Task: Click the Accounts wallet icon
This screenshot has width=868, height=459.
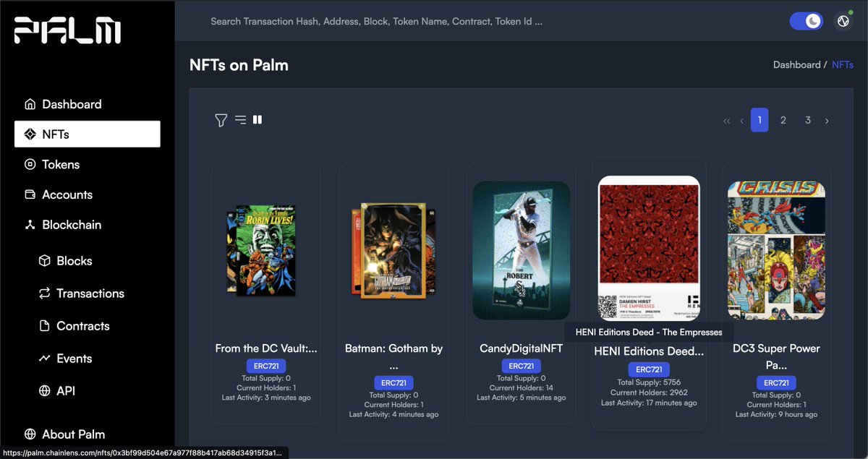Action: point(30,194)
